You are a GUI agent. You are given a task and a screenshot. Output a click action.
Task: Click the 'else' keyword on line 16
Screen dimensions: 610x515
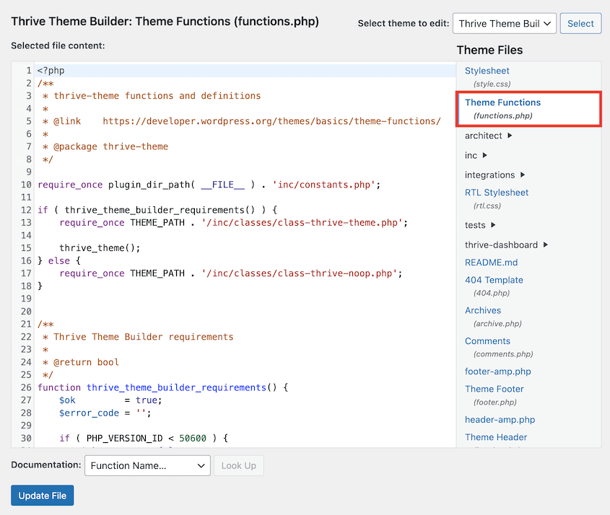(x=59, y=261)
